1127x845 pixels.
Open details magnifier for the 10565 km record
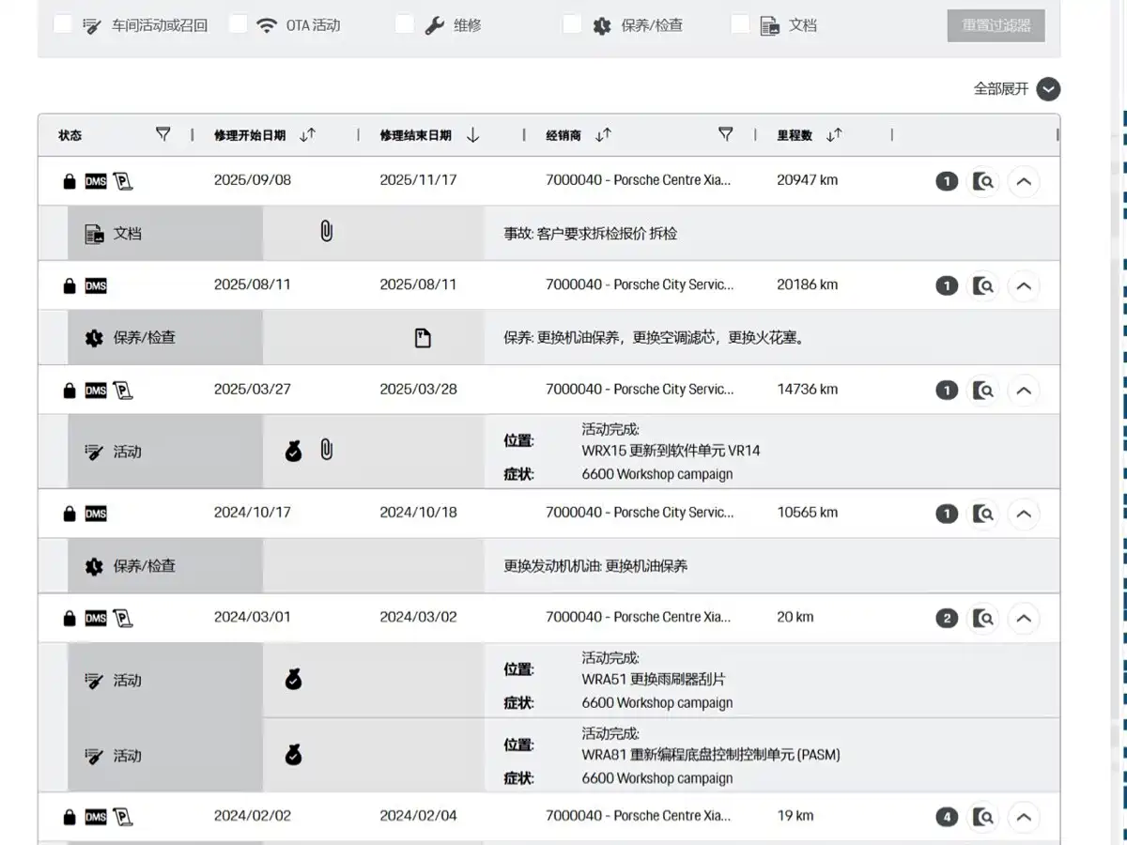click(x=983, y=514)
